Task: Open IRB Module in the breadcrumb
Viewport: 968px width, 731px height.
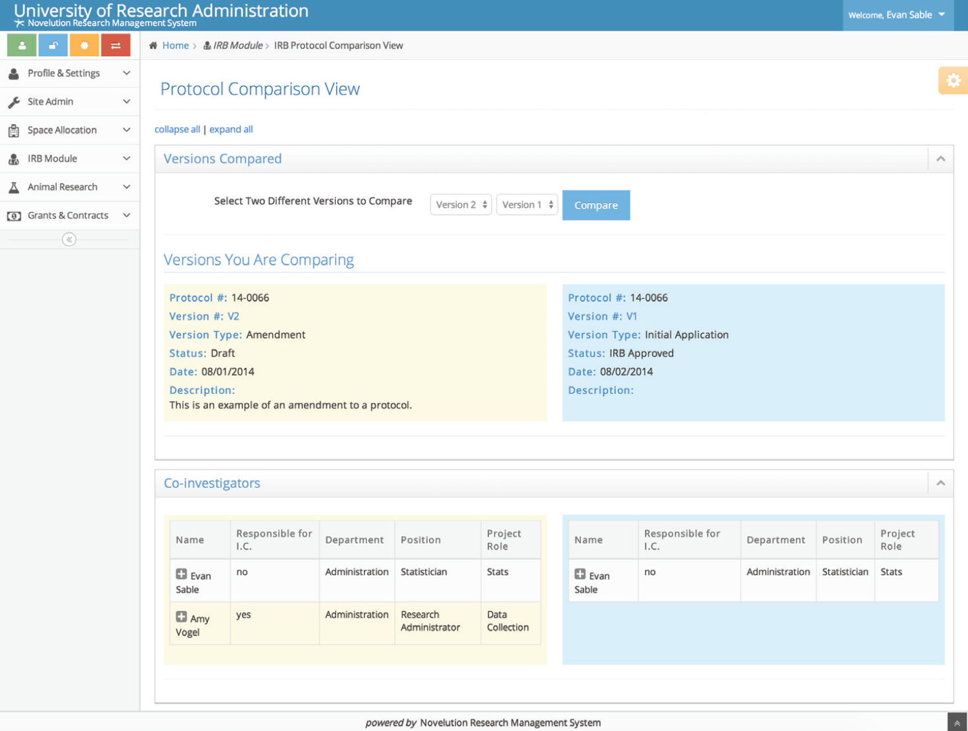Action: pyautogui.click(x=238, y=45)
